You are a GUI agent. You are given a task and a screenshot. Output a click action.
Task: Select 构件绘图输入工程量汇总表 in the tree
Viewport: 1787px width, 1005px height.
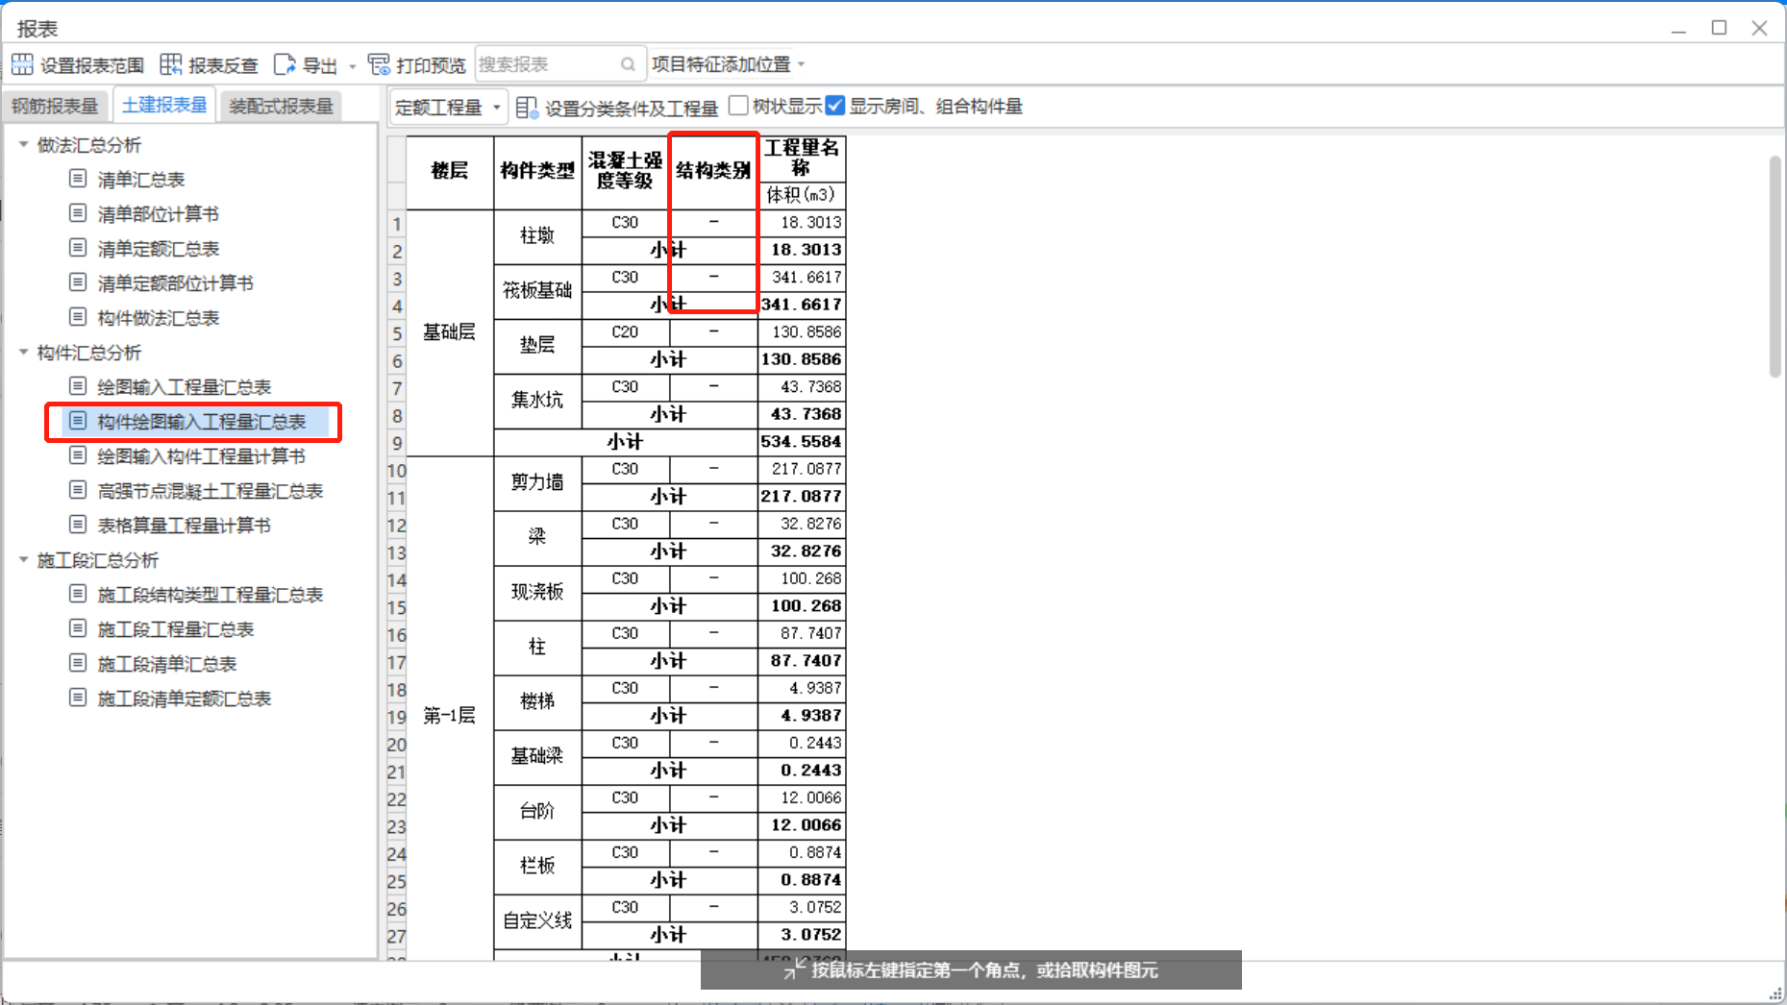click(202, 422)
